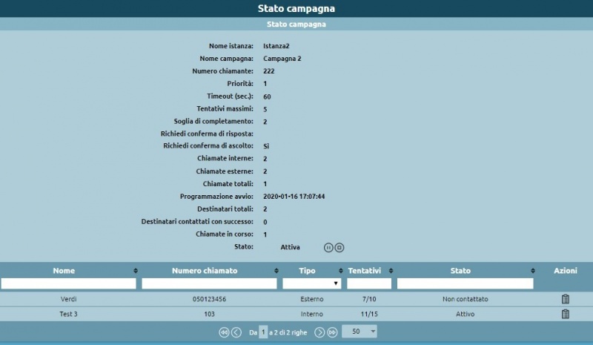Screen dimensions: 593x345
Task: Sort by Stato column arrows
Action: point(533,271)
